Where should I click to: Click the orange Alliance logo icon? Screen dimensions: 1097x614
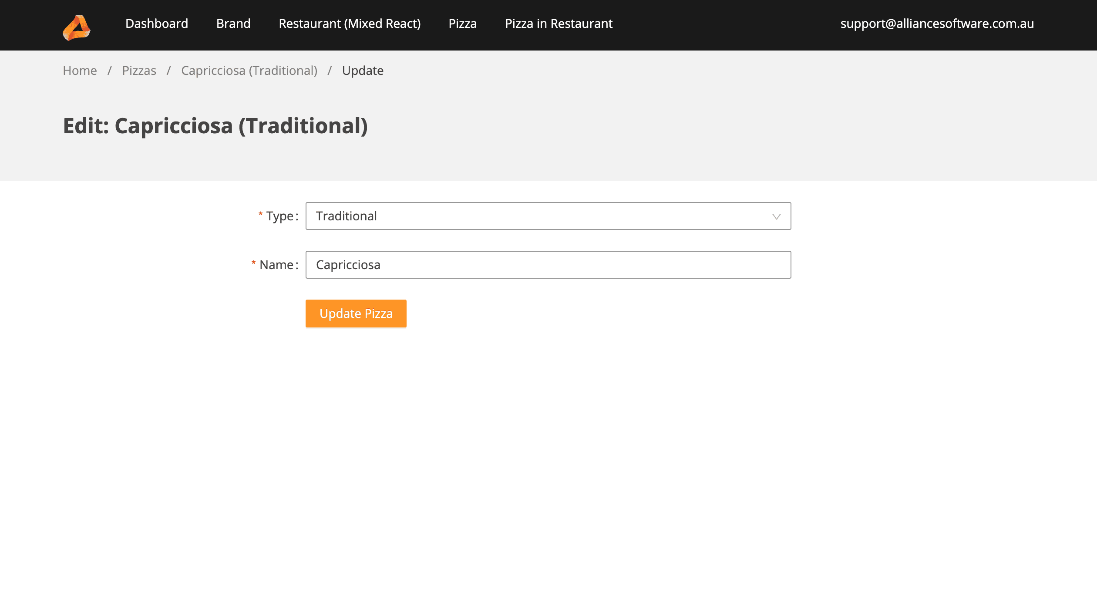click(77, 27)
